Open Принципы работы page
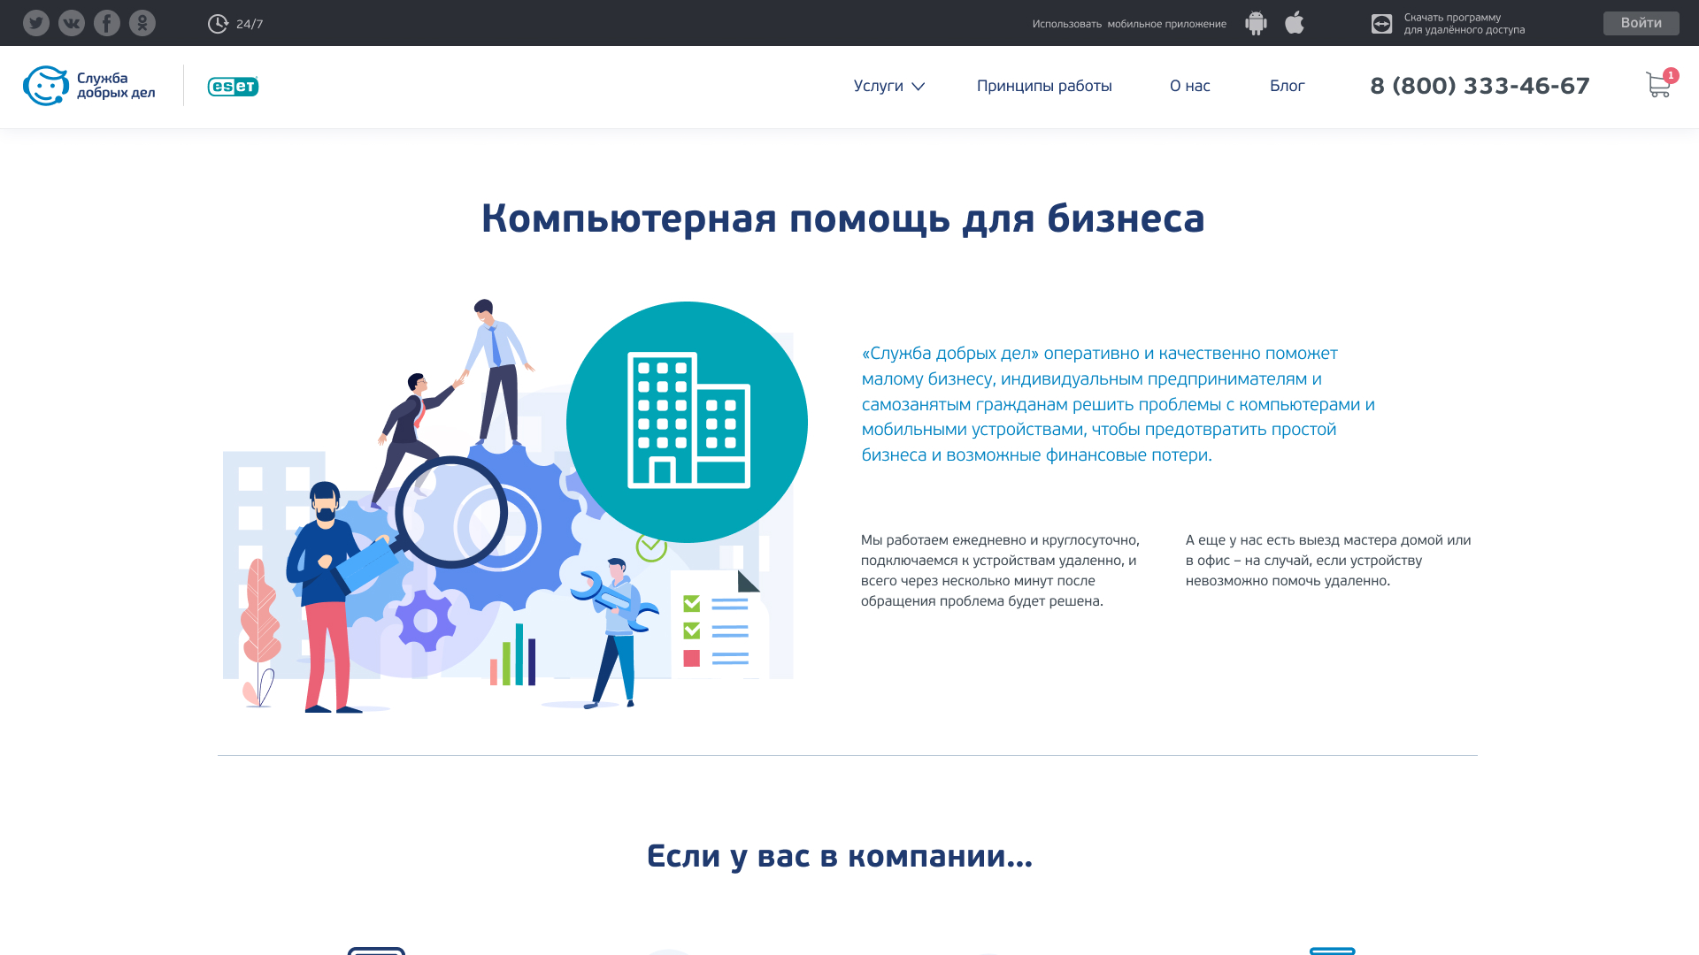Viewport: 1699px width, 955px height. coord(1044,86)
